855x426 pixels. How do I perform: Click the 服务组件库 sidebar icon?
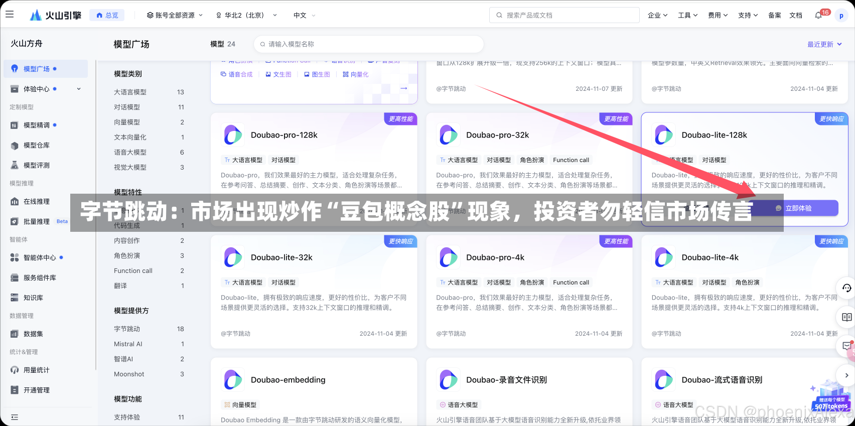(x=15, y=277)
